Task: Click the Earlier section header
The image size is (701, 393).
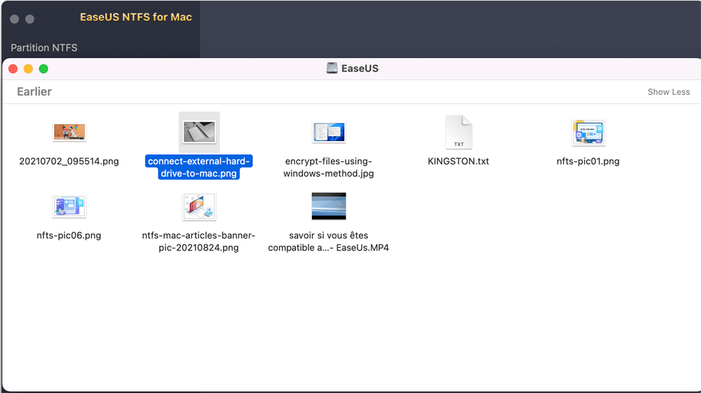Action: (x=34, y=92)
